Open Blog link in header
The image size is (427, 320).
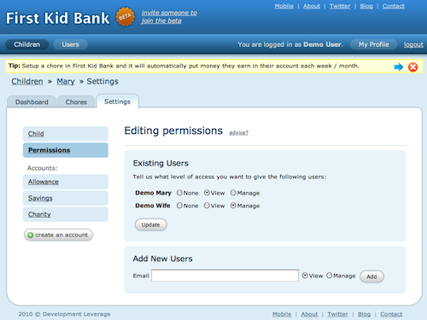pyautogui.click(x=366, y=6)
